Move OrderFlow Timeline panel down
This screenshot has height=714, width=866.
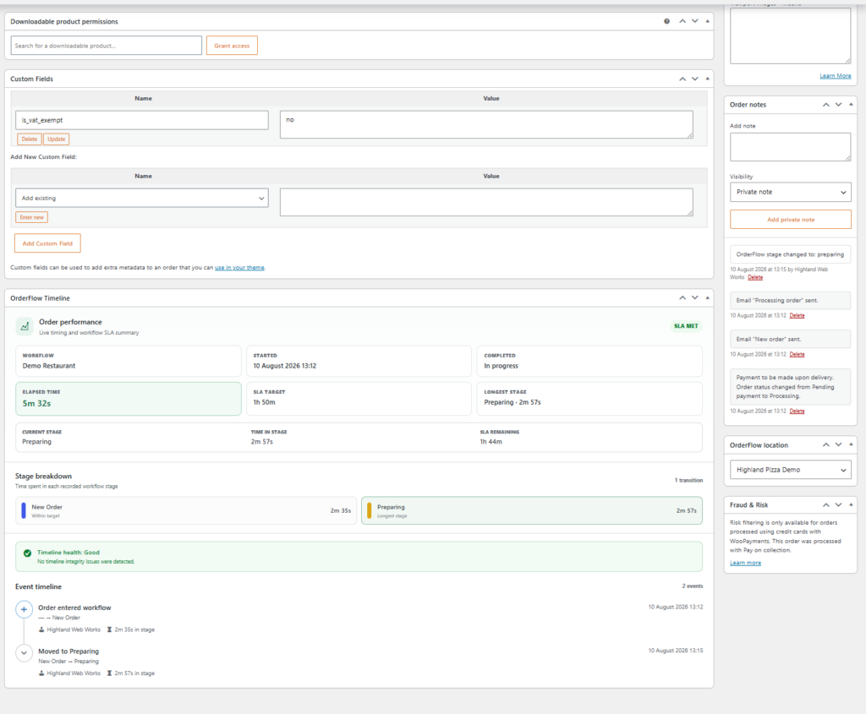pyautogui.click(x=695, y=298)
